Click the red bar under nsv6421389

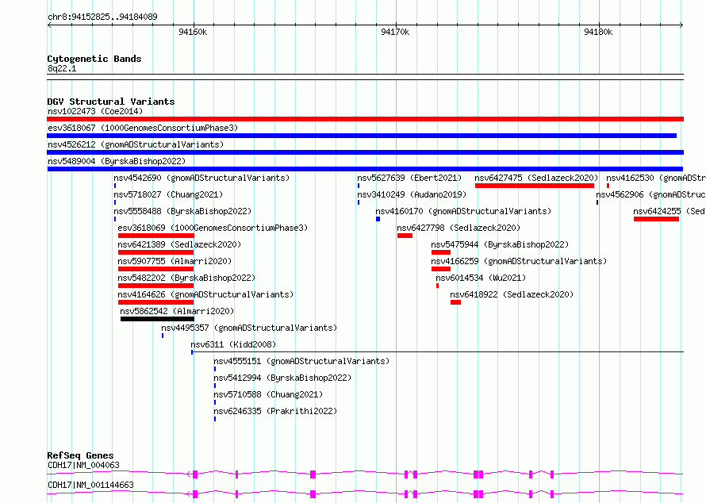[x=155, y=252]
